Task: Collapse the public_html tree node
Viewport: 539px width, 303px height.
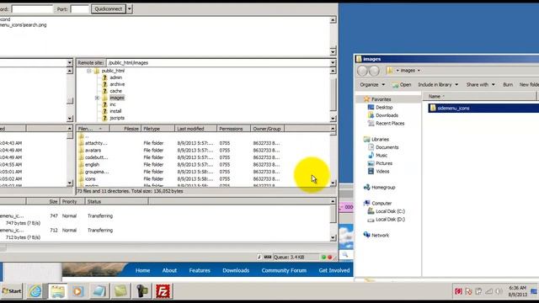Action: pos(89,71)
